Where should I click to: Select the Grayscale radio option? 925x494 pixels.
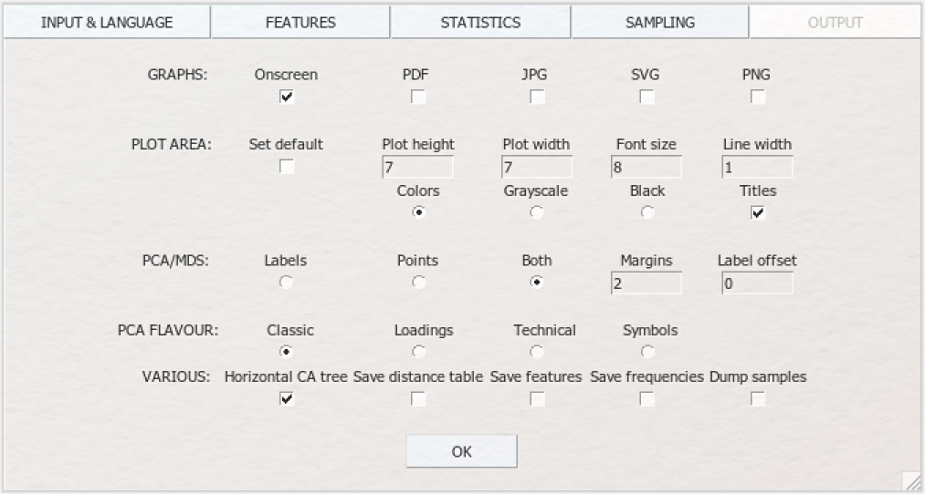537,212
